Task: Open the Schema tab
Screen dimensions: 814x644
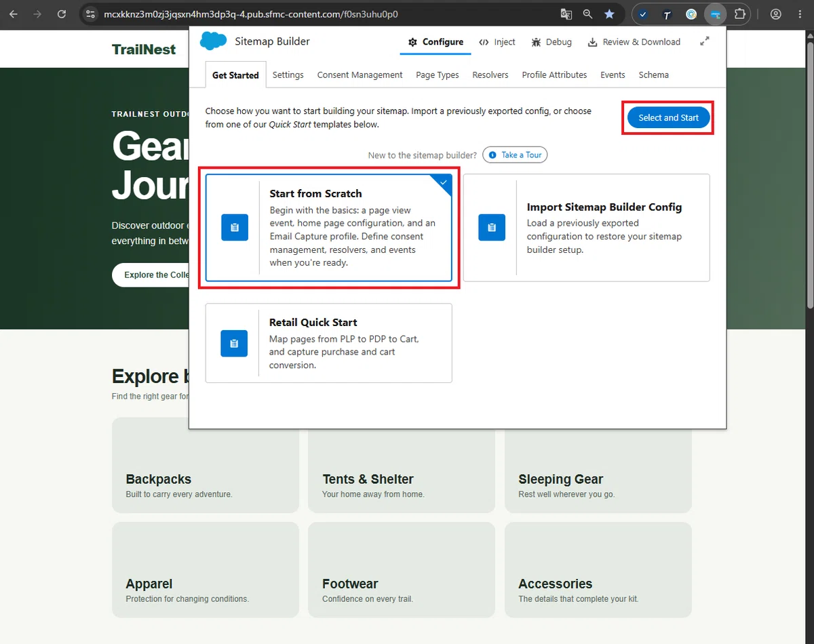Action: 654,75
